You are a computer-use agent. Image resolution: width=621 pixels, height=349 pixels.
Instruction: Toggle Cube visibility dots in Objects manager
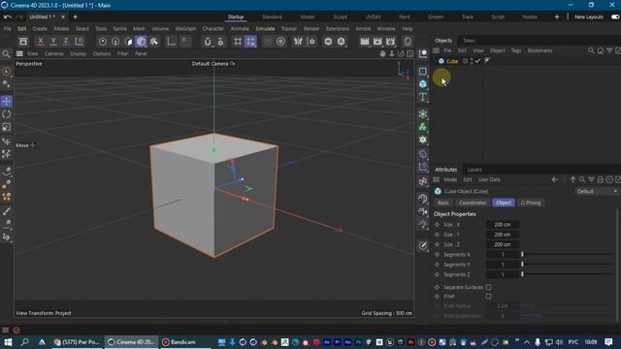[472, 61]
